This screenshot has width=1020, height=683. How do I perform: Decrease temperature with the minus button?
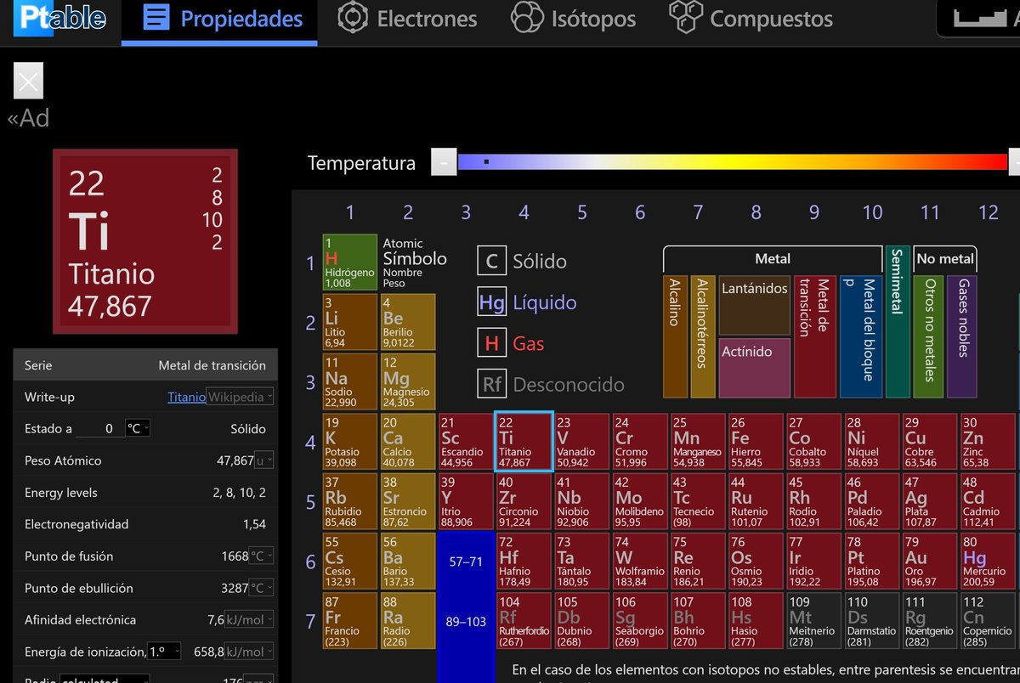coord(443,161)
